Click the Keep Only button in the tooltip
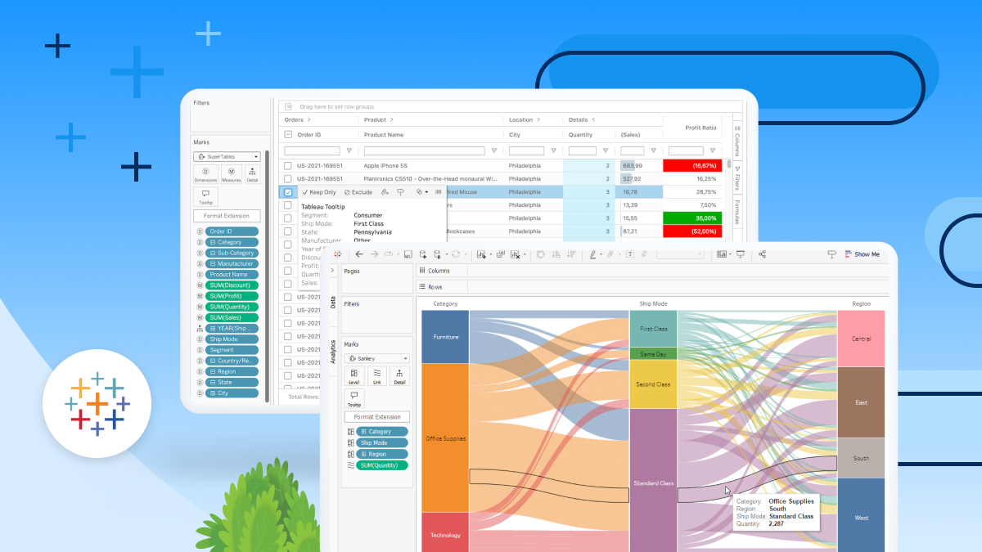The image size is (982, 552). pyautogui.click(x=322, y=191)
